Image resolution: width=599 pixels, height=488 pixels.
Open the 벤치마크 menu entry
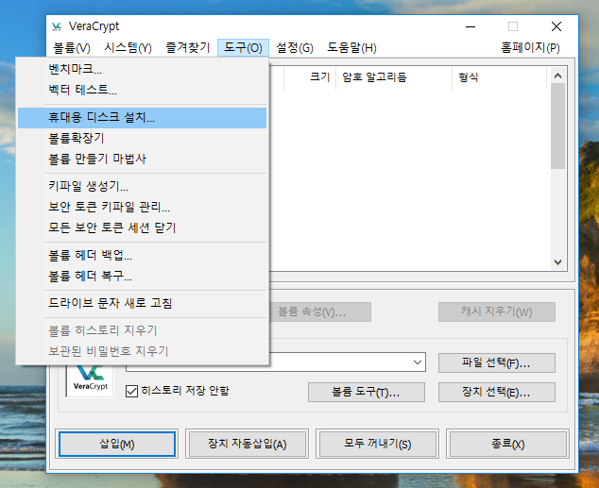pos(76,69)
